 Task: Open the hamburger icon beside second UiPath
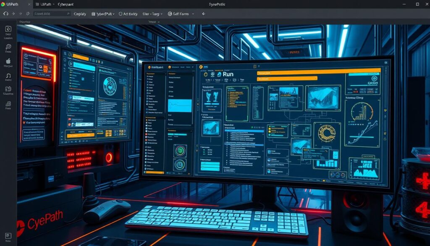(x=37, y=4)
